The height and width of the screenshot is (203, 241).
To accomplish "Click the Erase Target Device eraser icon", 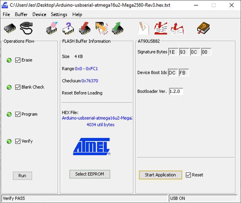I will coord(52,28).
